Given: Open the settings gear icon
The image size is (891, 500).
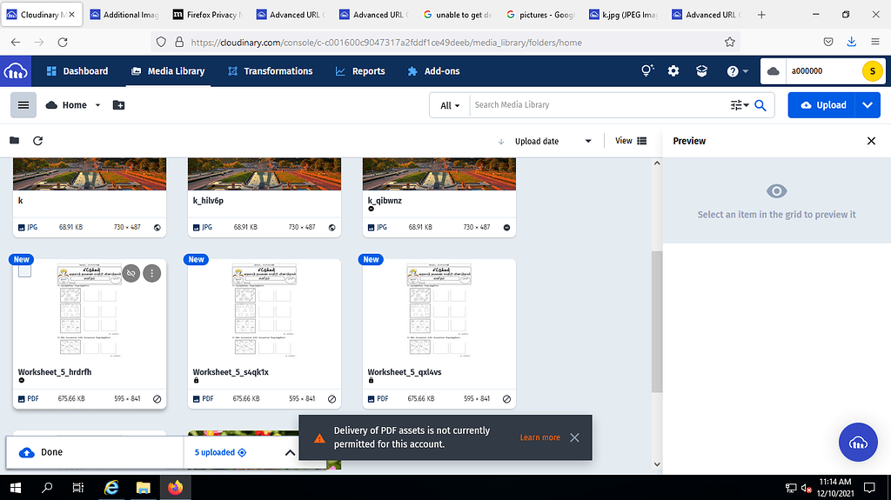Looking at the screenshot, I should (673, 71).
